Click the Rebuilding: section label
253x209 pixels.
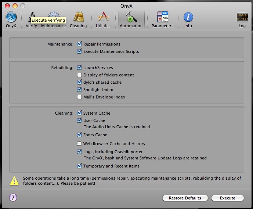tap(62, 68)
